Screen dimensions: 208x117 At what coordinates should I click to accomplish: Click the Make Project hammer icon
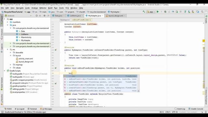144,12
